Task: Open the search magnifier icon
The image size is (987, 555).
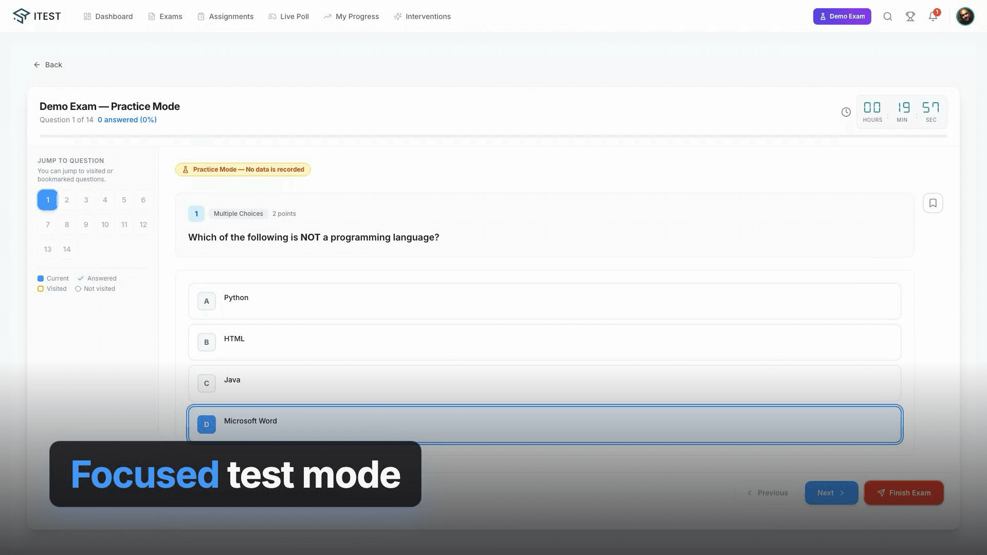Action: pos(888,16)
